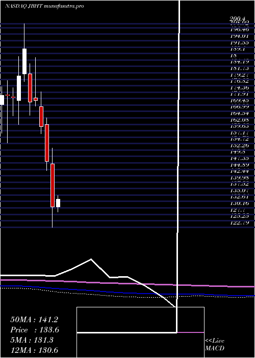Image resolution: width=255 pixels, height=358 pixels.
Task: Click the 50MA : 141.2 label
Action: pyautogui.click(x=34, y=320)
